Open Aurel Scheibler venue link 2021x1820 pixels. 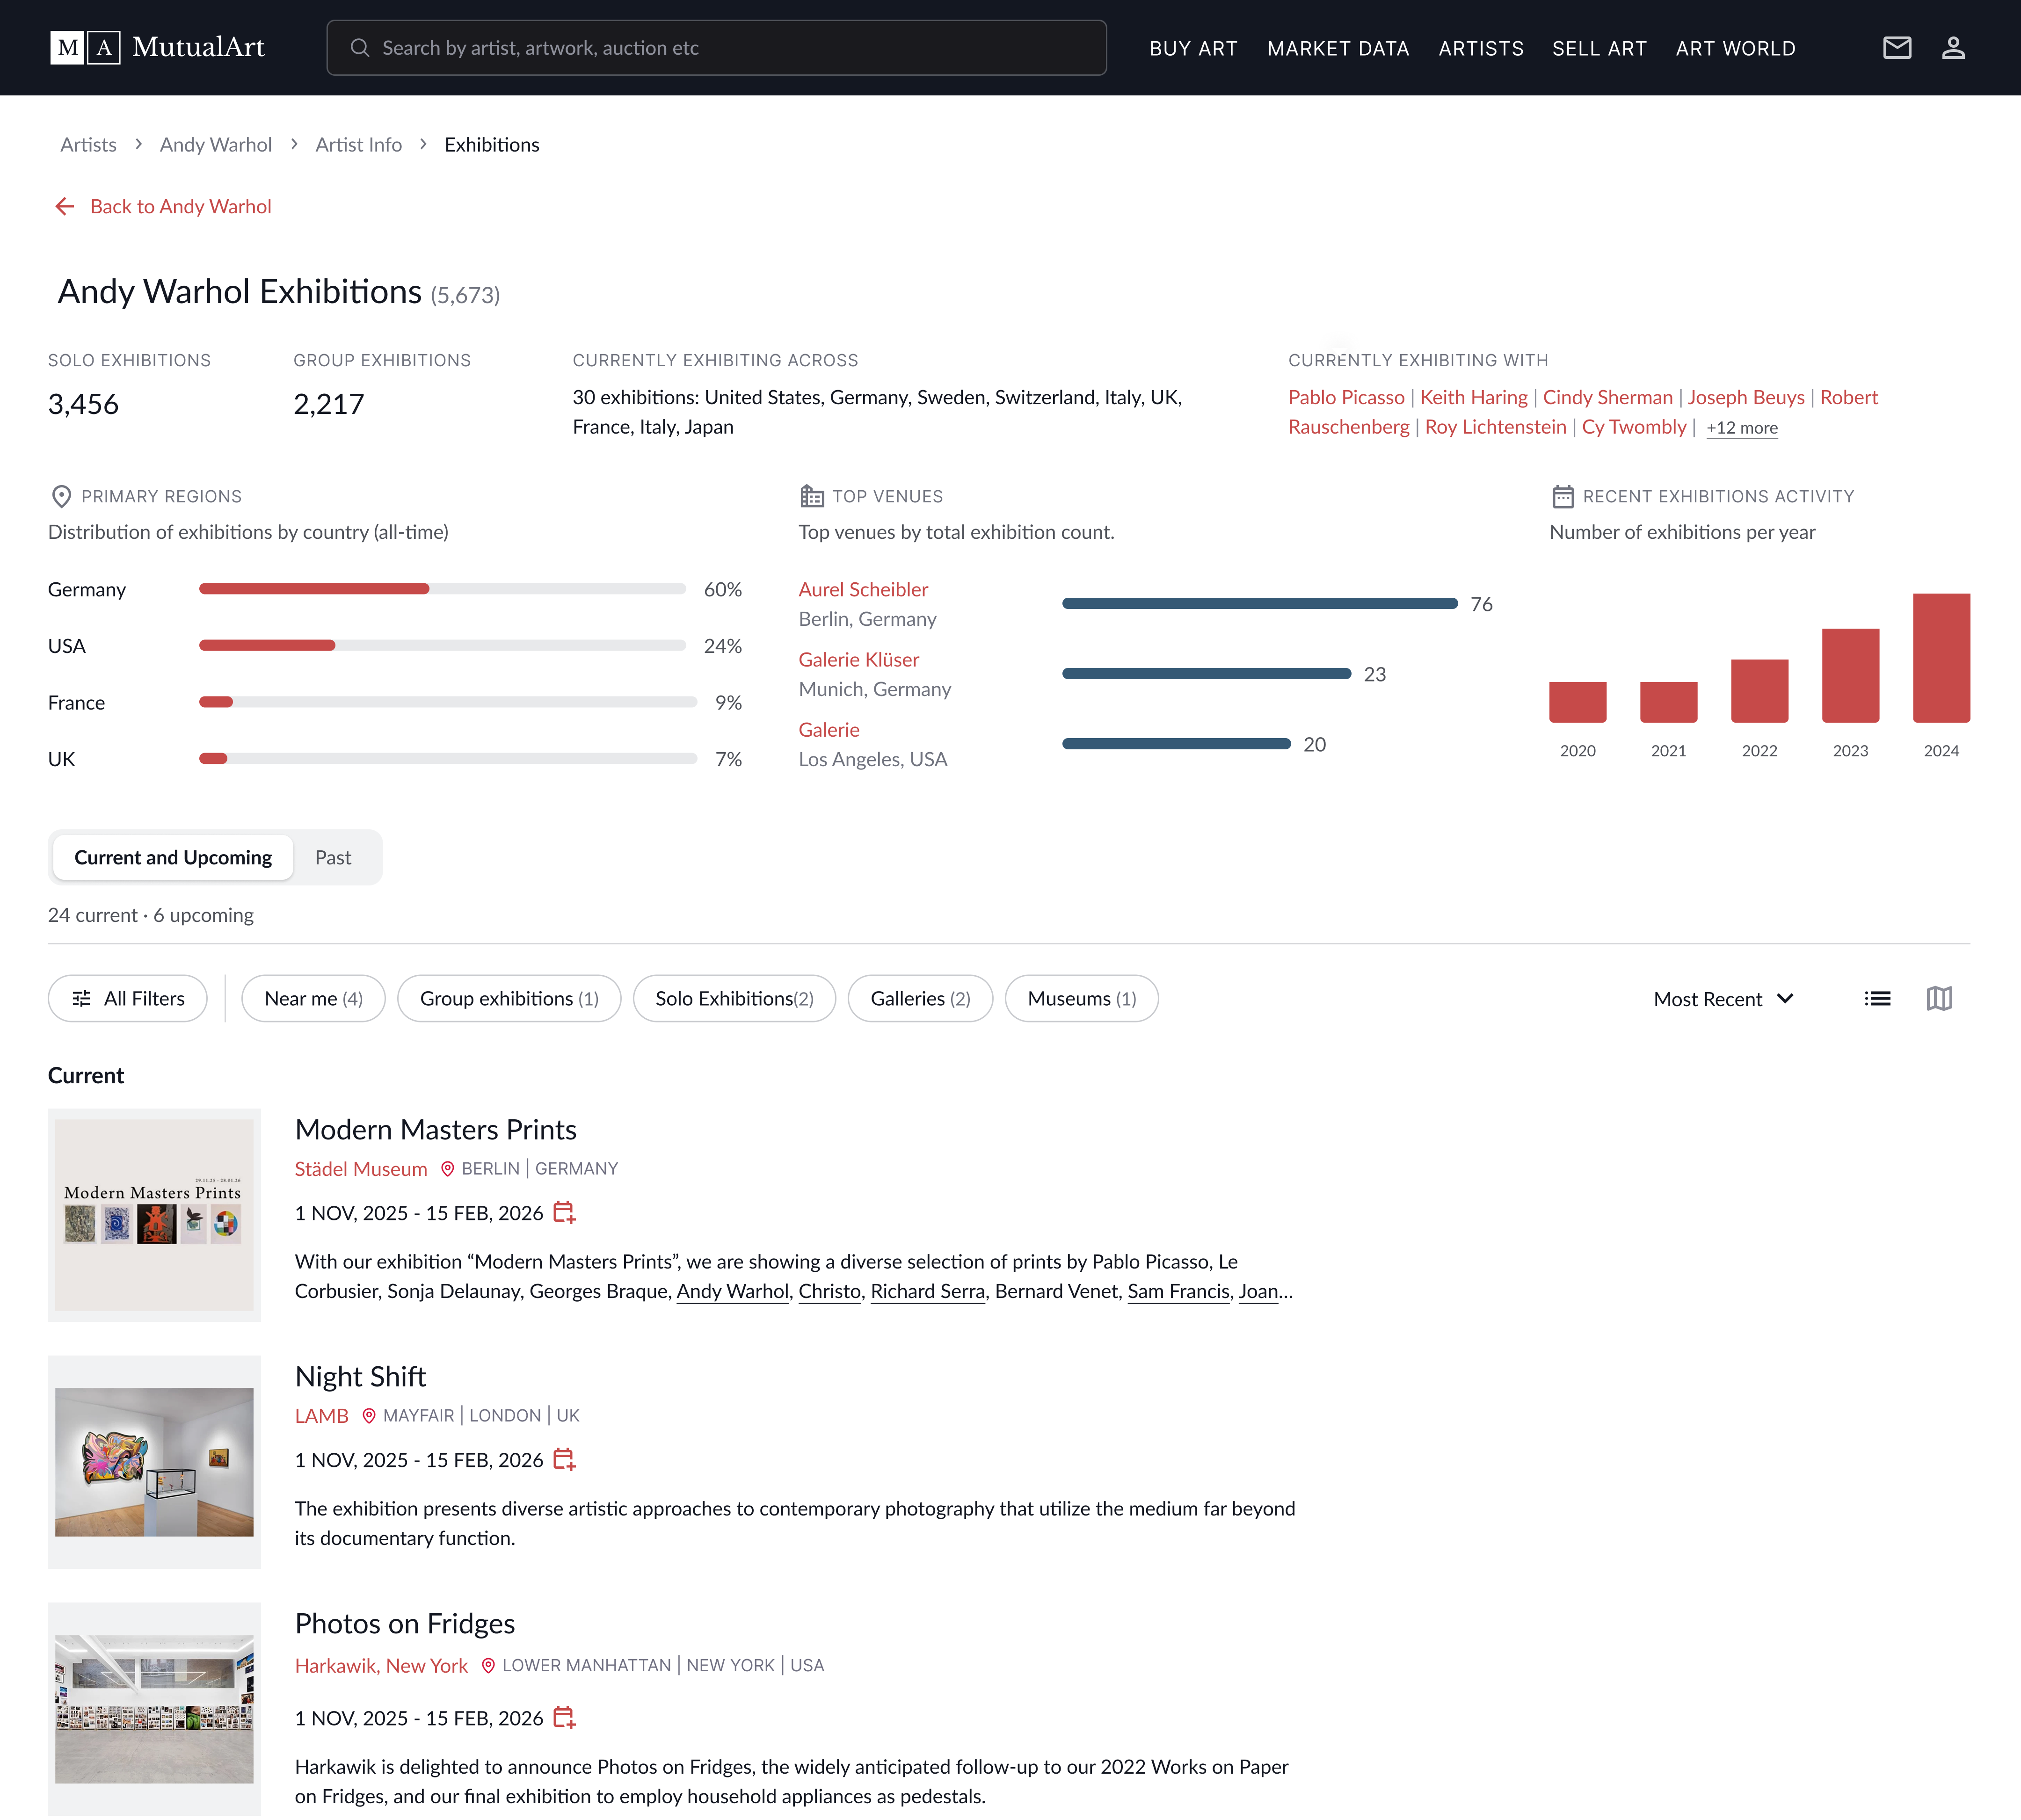[x=863, y=589]
